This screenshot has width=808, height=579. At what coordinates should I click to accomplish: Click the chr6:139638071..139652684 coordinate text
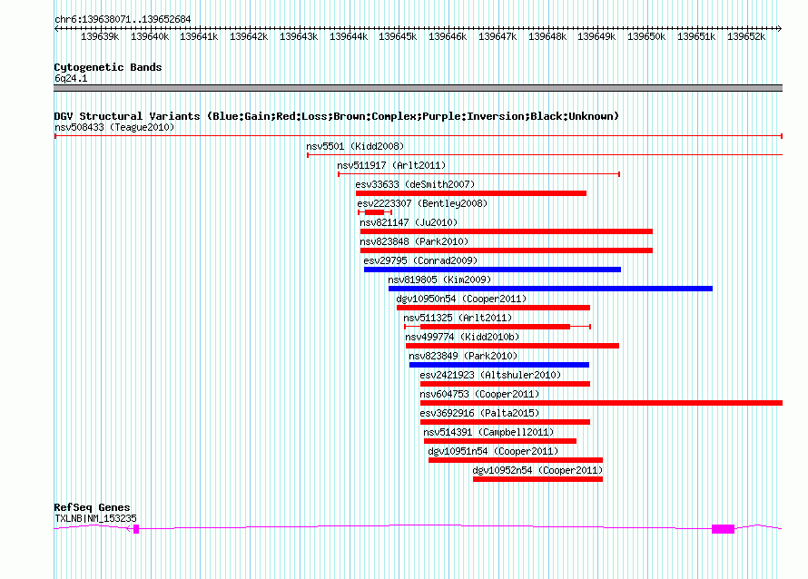[123, 20]
